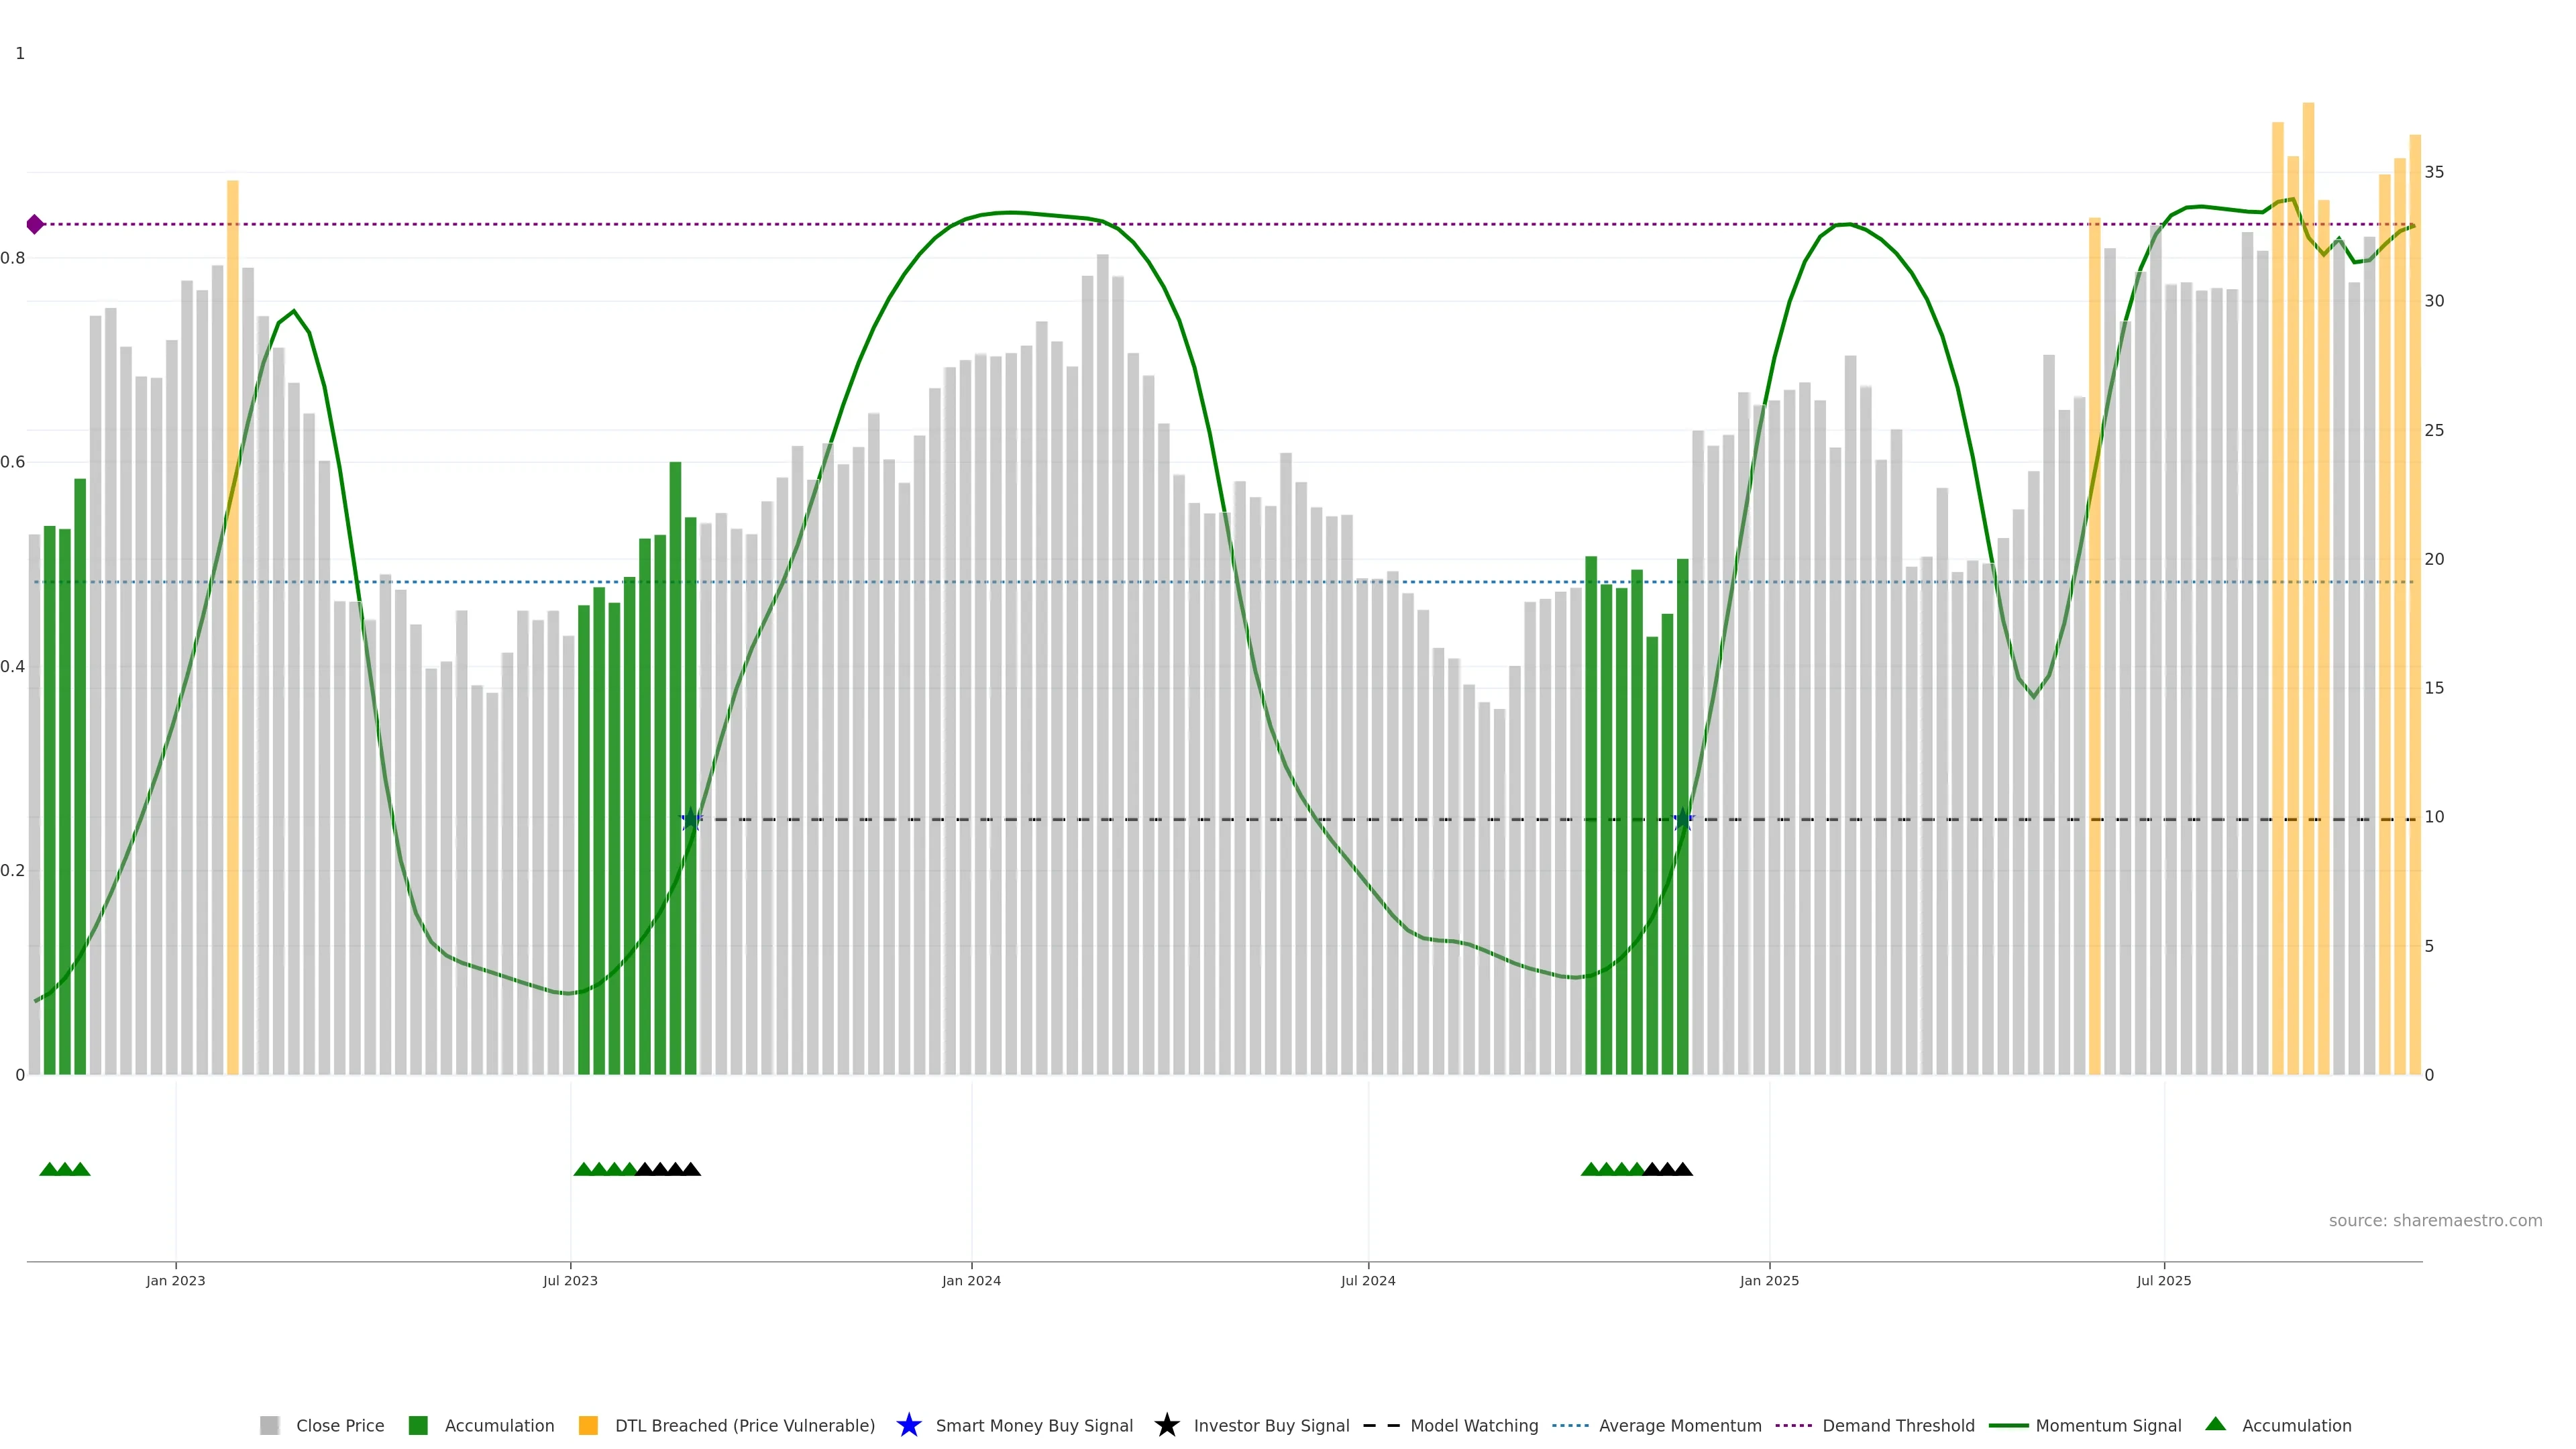This screenshot has height=1449, width=2576.
Task: Click the grey Close Price legend swatch
Action: coord(269,1425)
